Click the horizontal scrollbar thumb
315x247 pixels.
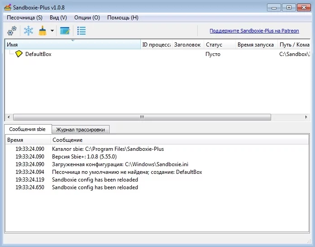pyautogui.click(x=142, y=117)
